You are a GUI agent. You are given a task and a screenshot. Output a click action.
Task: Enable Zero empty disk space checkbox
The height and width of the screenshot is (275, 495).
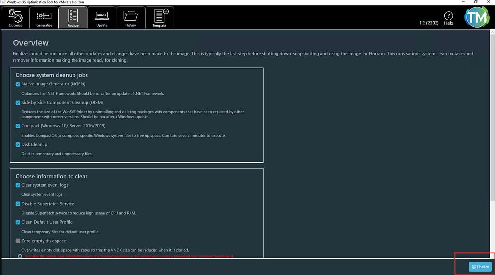point(18,241)
